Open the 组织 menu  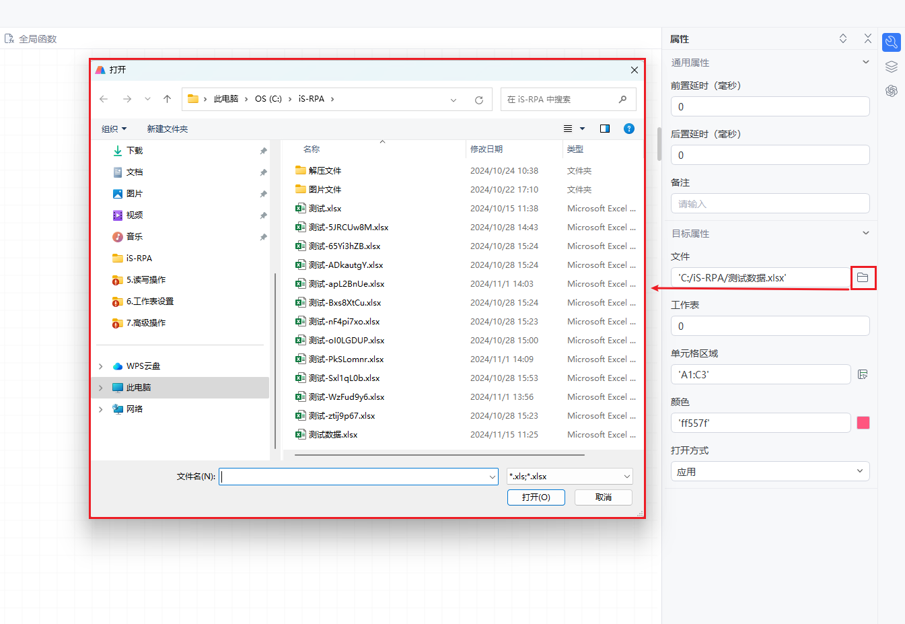pos(114,129)
